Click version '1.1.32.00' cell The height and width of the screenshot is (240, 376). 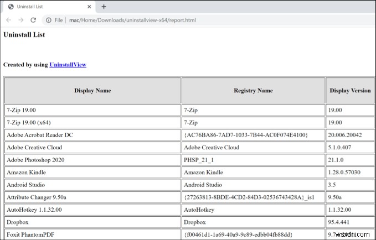coord(350,210)
